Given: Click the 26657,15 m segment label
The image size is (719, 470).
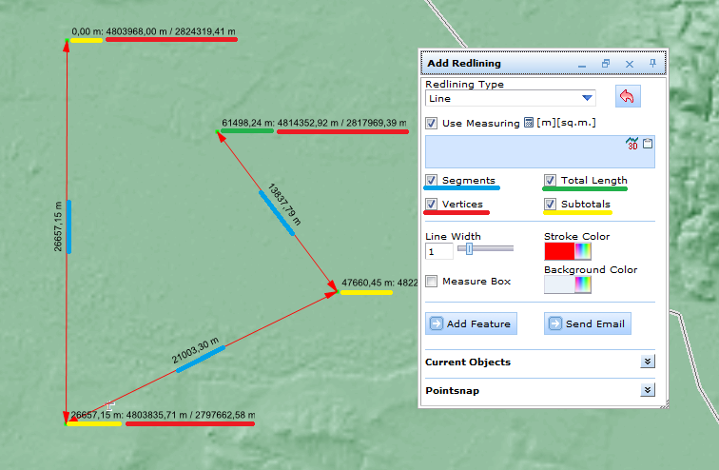Looking at the screenshot, I should (x=58, y=226).
